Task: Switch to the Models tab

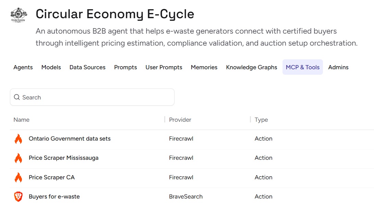Action: tap(51, 67)
